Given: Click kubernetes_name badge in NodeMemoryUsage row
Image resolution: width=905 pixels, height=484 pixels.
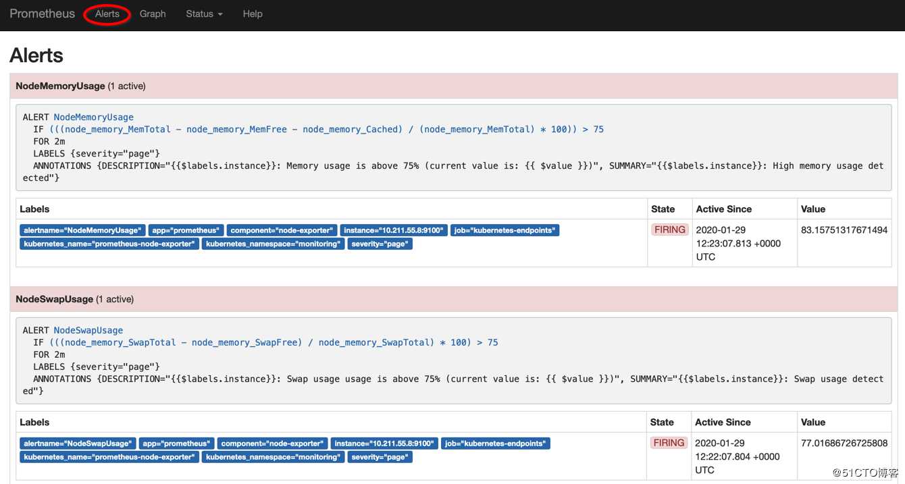Looking at the screenshot, I should (109, 244).
